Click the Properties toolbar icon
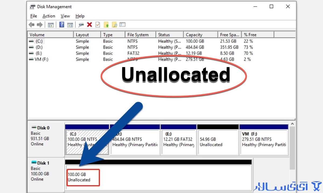Screen dimensions: 323x193 click(x=80, y=24)
